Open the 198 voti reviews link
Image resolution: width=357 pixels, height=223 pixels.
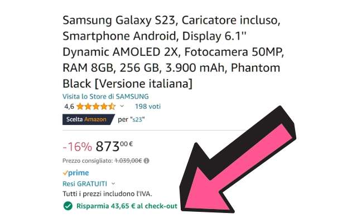tap(147, 105)
